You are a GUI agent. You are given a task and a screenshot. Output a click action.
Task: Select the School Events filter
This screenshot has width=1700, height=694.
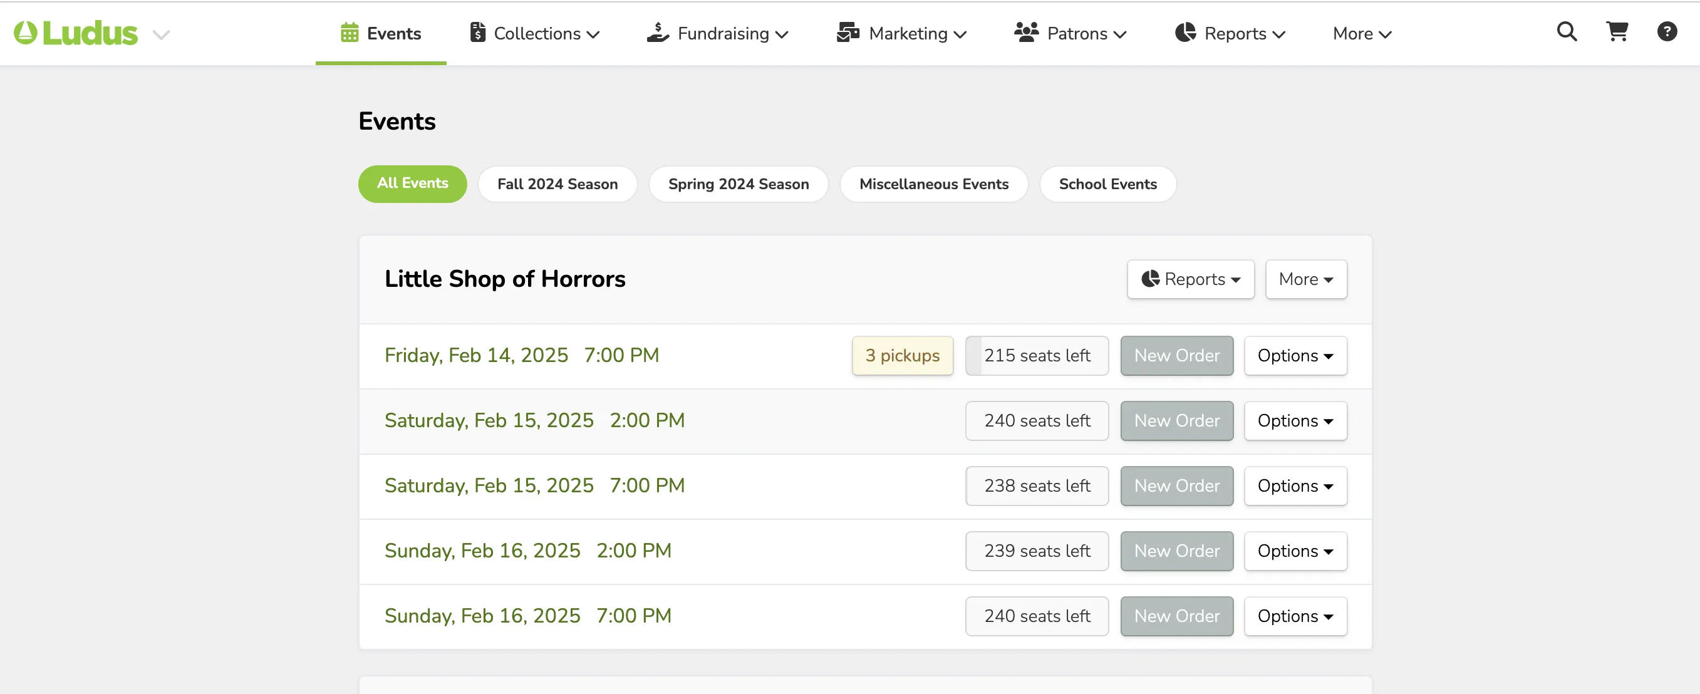coord(1108,184)
